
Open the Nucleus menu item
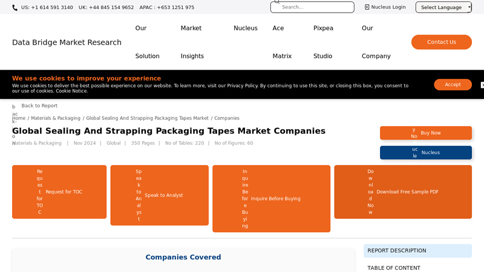click(x=246, y=28)
